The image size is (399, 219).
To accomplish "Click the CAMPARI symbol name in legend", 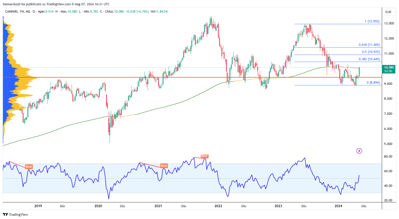I will point(11,12).
